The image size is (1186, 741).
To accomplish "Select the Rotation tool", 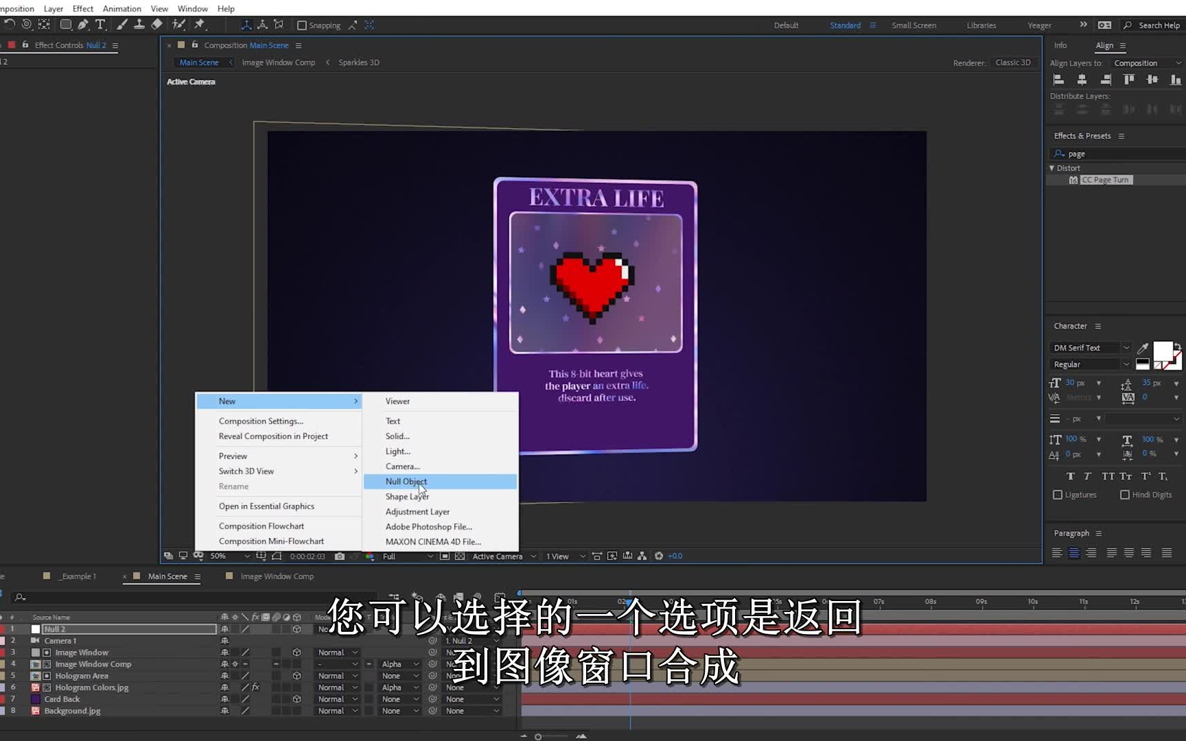I will point(10,25).
